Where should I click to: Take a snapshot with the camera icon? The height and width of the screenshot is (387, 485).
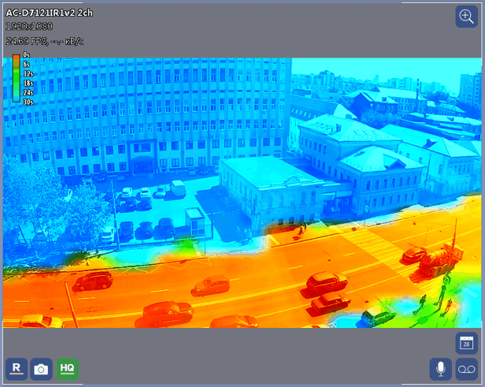click(x=41, y=369)
